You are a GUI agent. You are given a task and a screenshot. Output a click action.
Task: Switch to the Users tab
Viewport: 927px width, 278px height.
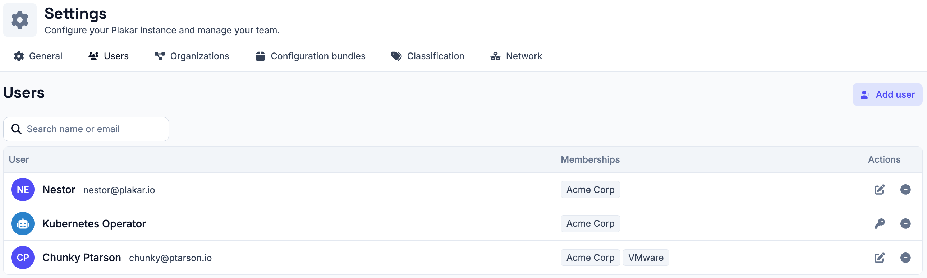pos(108,56)
